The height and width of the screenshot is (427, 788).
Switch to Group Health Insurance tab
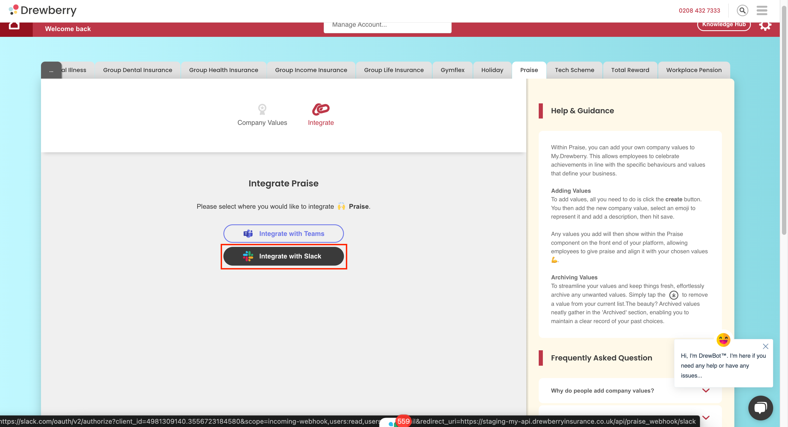(224, 70)
